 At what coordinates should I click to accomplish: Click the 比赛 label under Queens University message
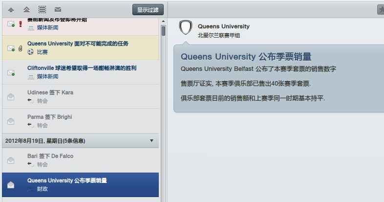(42, 52)
